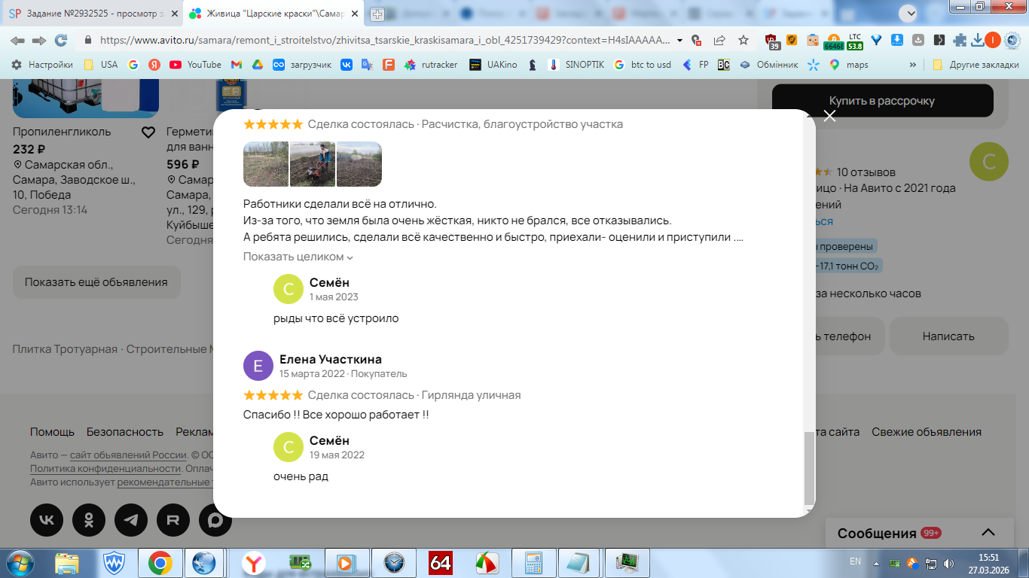Open Chrome tab search dropdown arrow
Screen dimensions: 1029x578
click(x=909, y=13)
